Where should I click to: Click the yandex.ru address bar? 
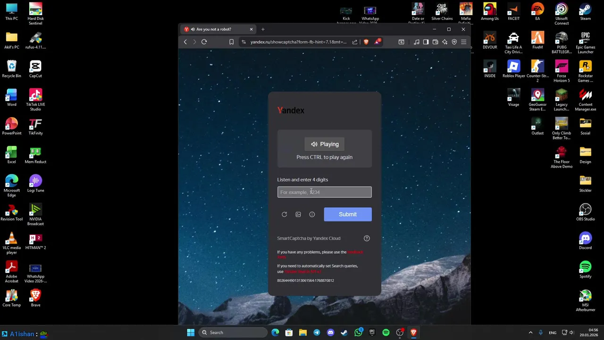[298, 42]
